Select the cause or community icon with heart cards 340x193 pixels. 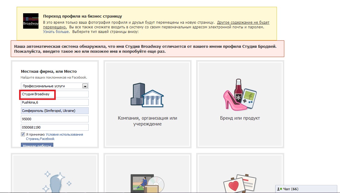pyautogui.click(x=240, y=183)
